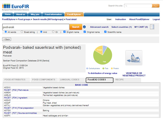Open the Why join navigation tab

pyautogui.click(x=35, y=14)
